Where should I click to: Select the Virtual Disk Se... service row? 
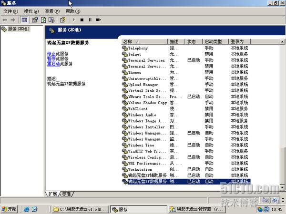(x=186, y=91)
